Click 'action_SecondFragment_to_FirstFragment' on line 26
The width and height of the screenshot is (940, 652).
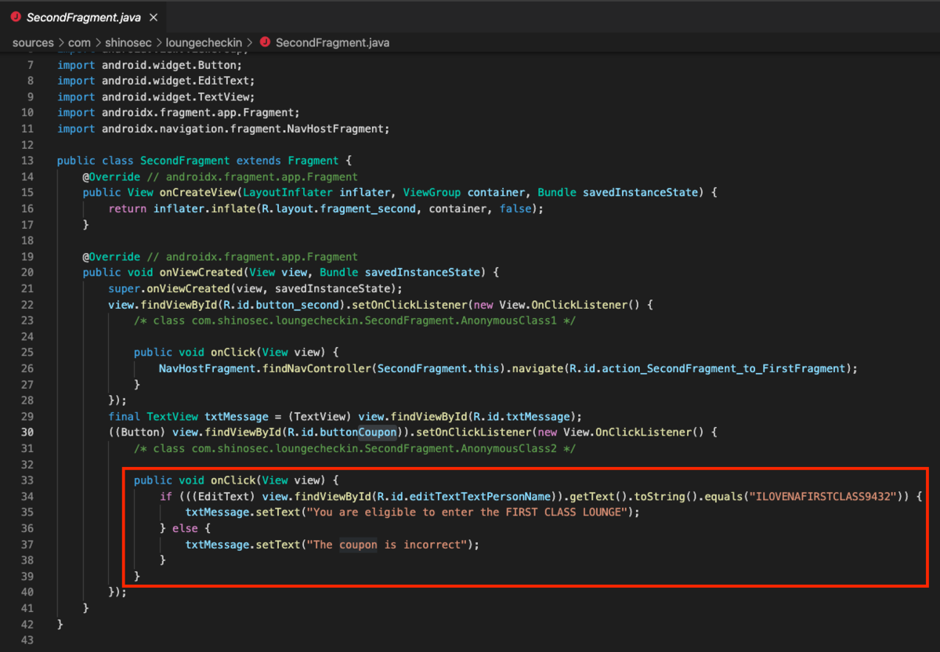click(723, 368)
